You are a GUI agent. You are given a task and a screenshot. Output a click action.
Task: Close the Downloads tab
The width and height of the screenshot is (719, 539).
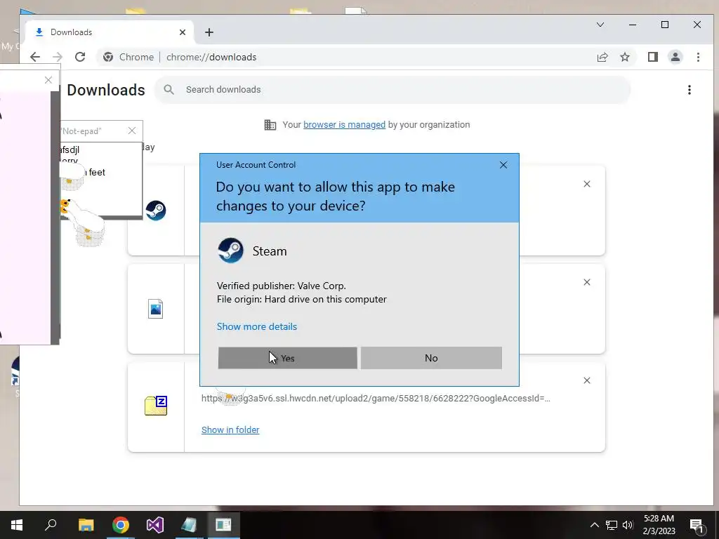[x=183, y=32]
